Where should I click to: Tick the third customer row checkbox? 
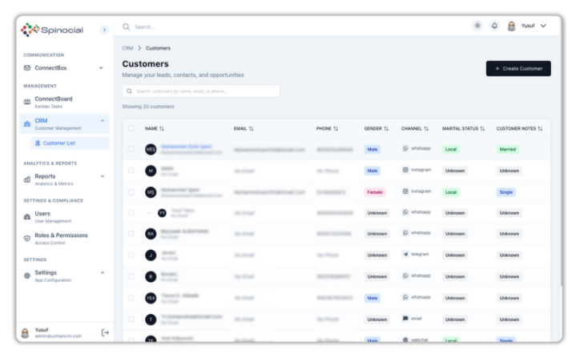[131, 192]
